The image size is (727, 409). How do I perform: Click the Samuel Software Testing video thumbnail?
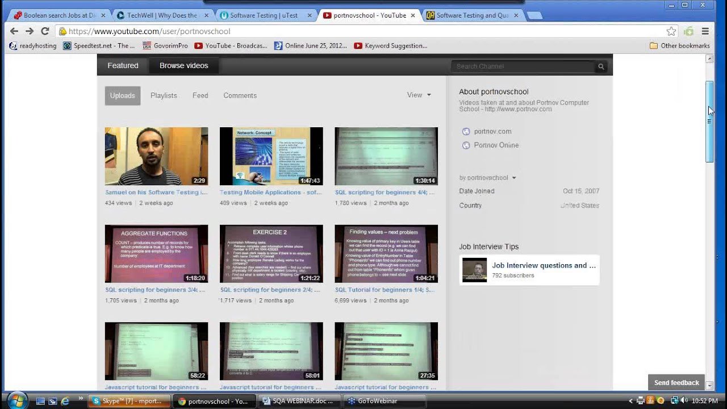(157, 156)
